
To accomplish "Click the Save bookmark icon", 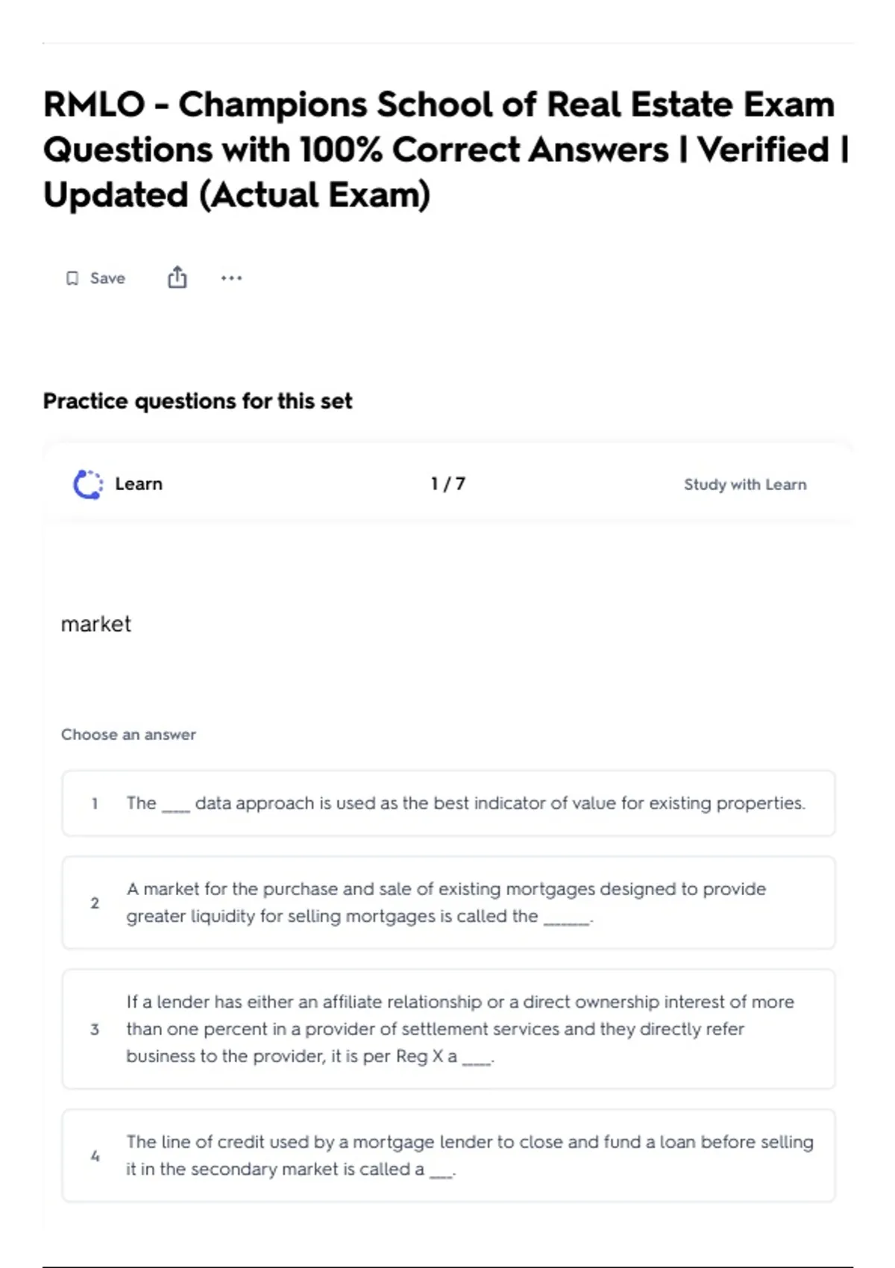I will coord(72,278).
